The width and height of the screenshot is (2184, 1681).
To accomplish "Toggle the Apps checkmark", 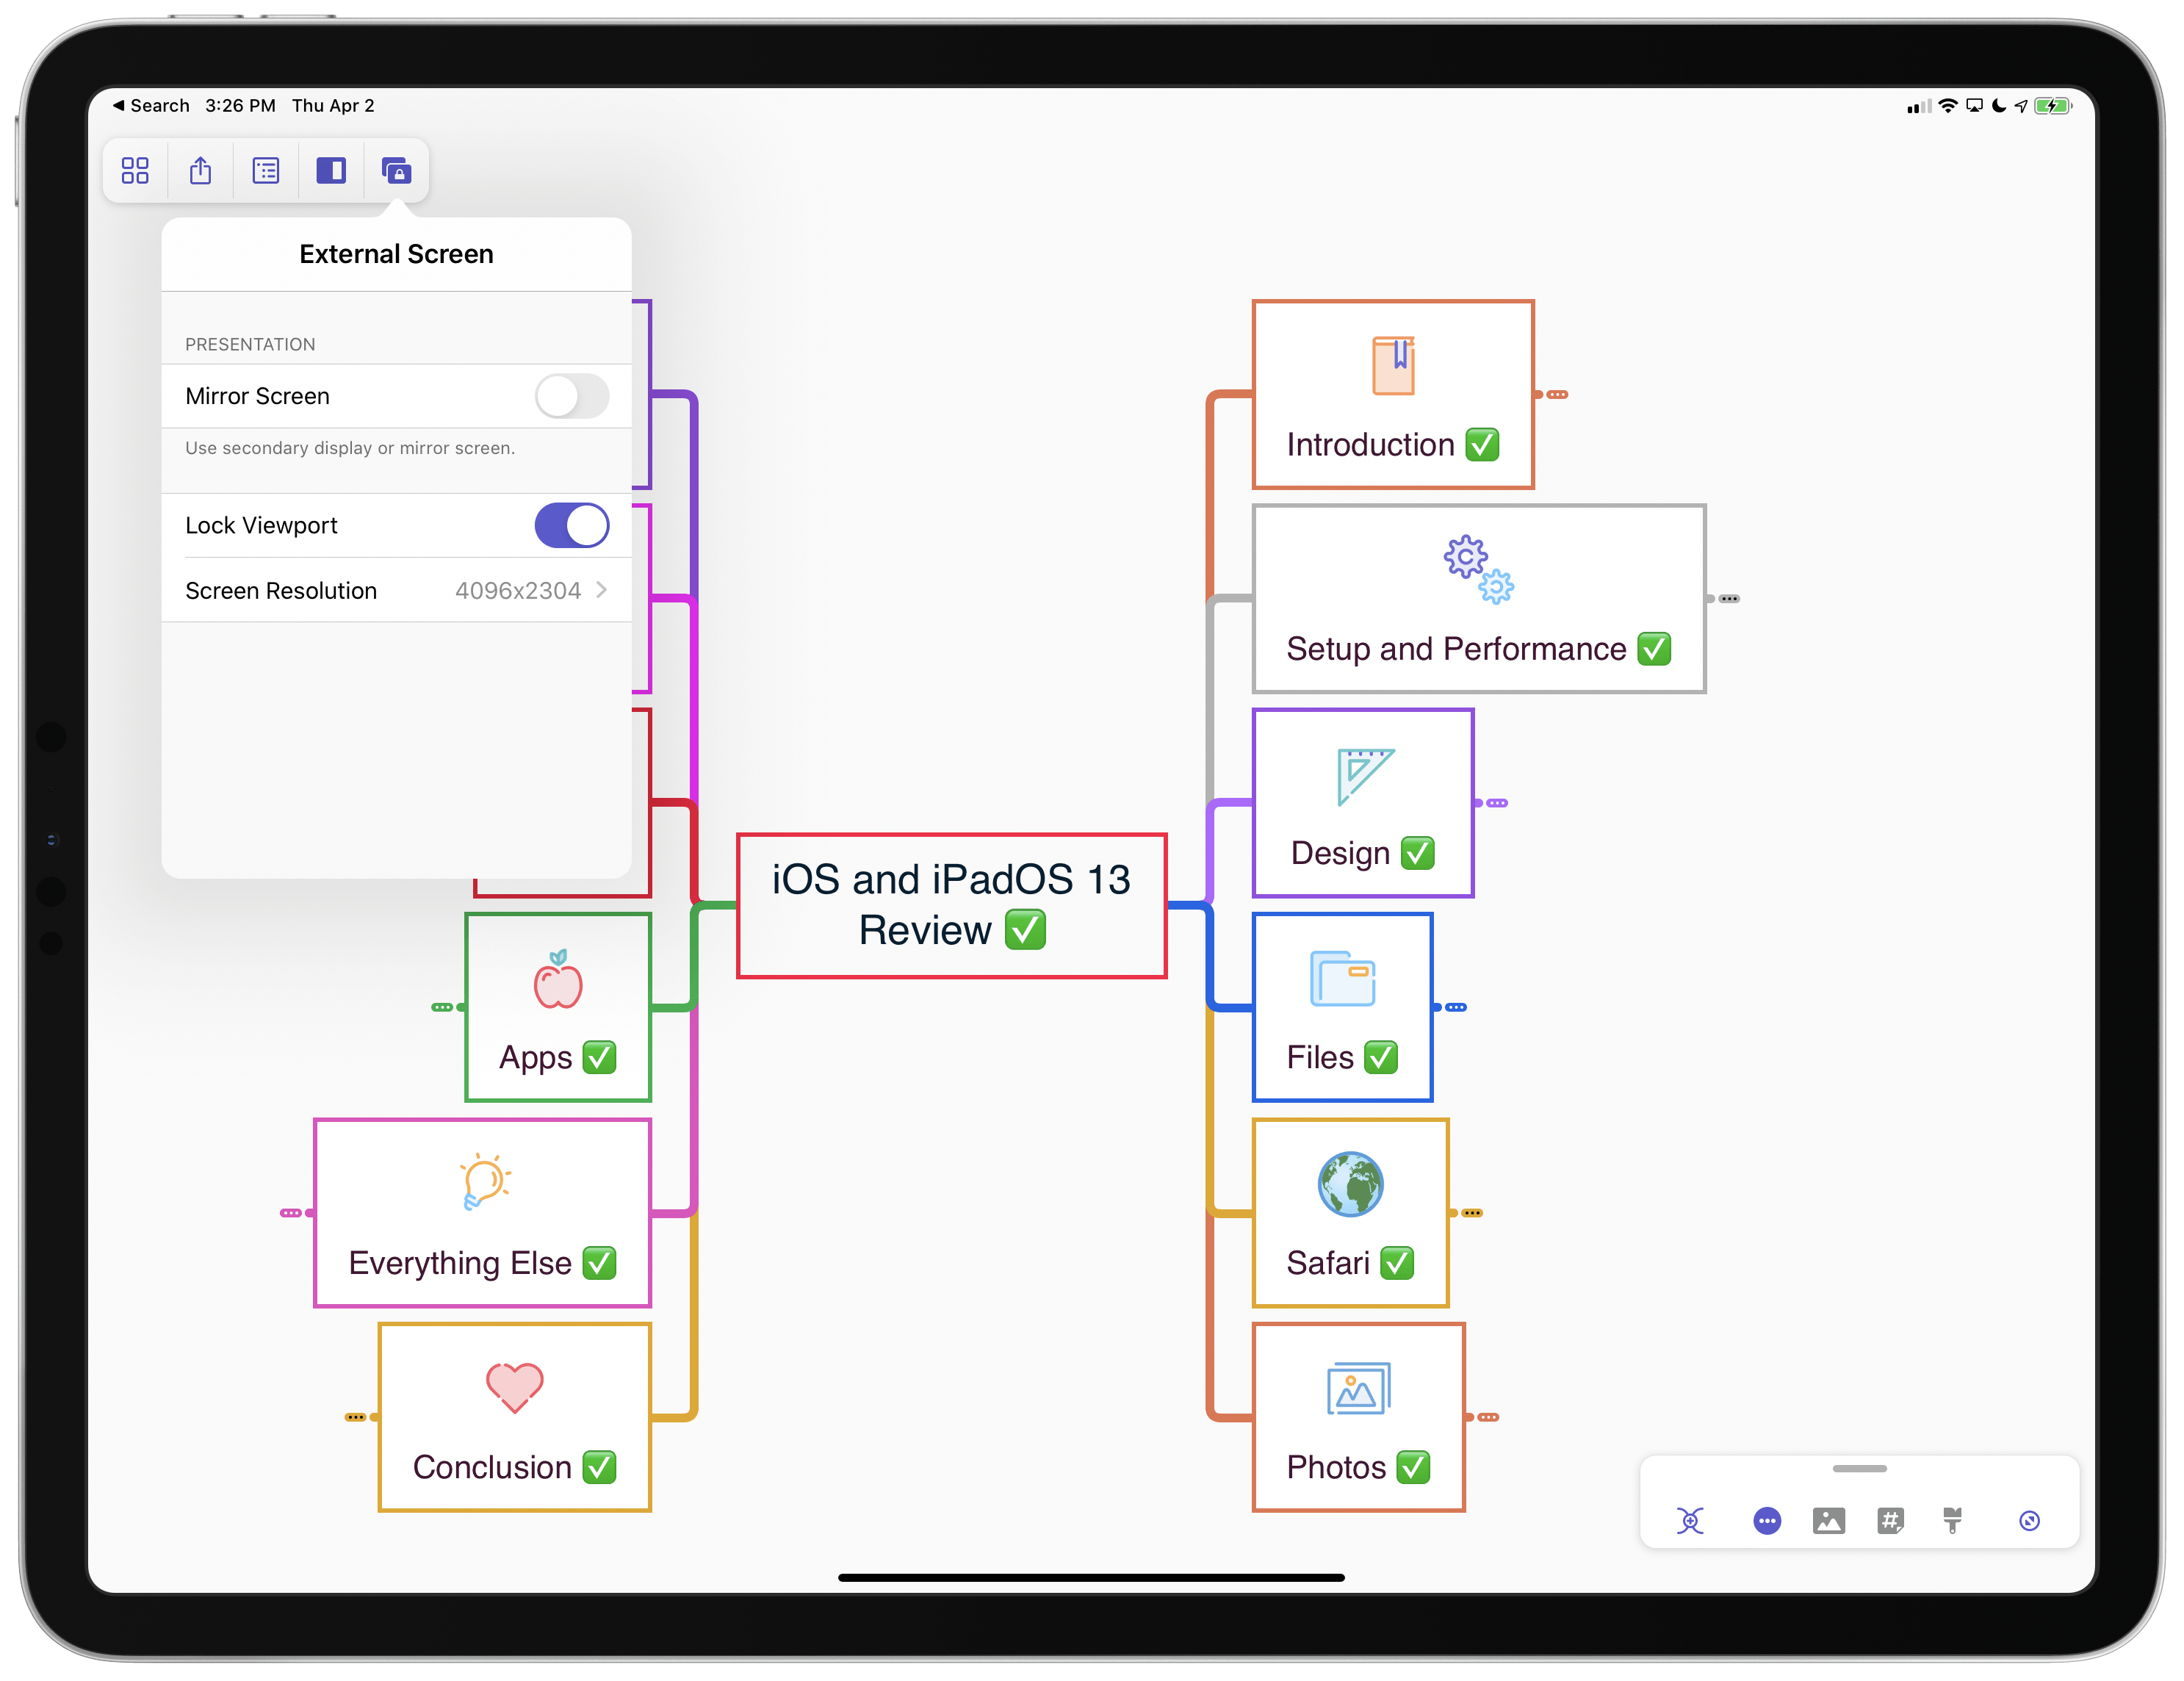I will tap(599, 1057).
